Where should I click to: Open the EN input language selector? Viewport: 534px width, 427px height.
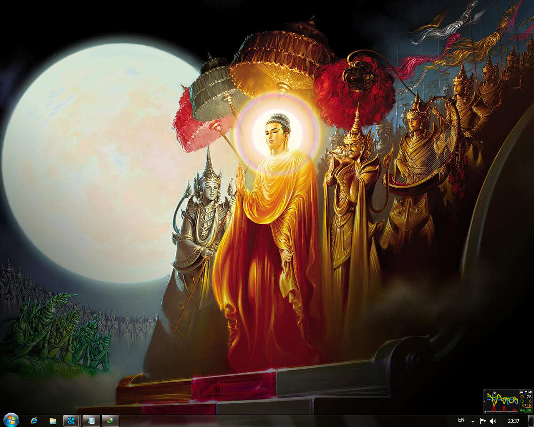[461, 420]
